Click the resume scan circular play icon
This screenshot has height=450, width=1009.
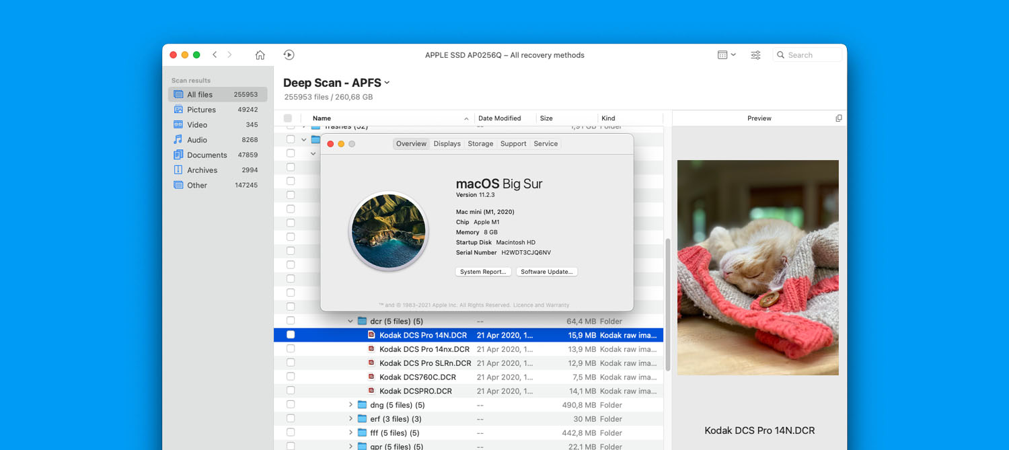point(289,55)
